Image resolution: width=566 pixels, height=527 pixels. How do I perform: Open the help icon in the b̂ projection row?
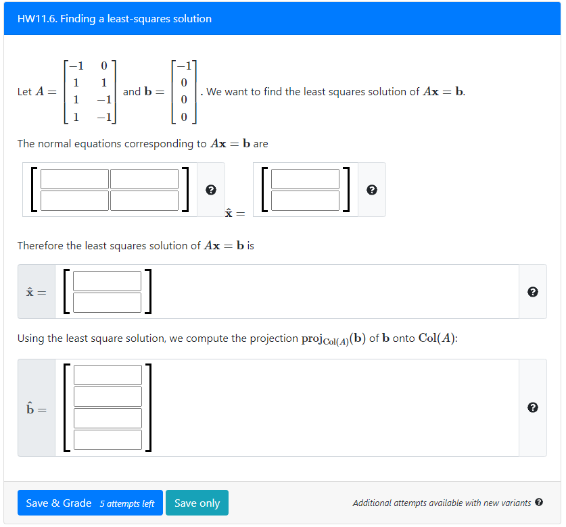[x=534, y=407]
